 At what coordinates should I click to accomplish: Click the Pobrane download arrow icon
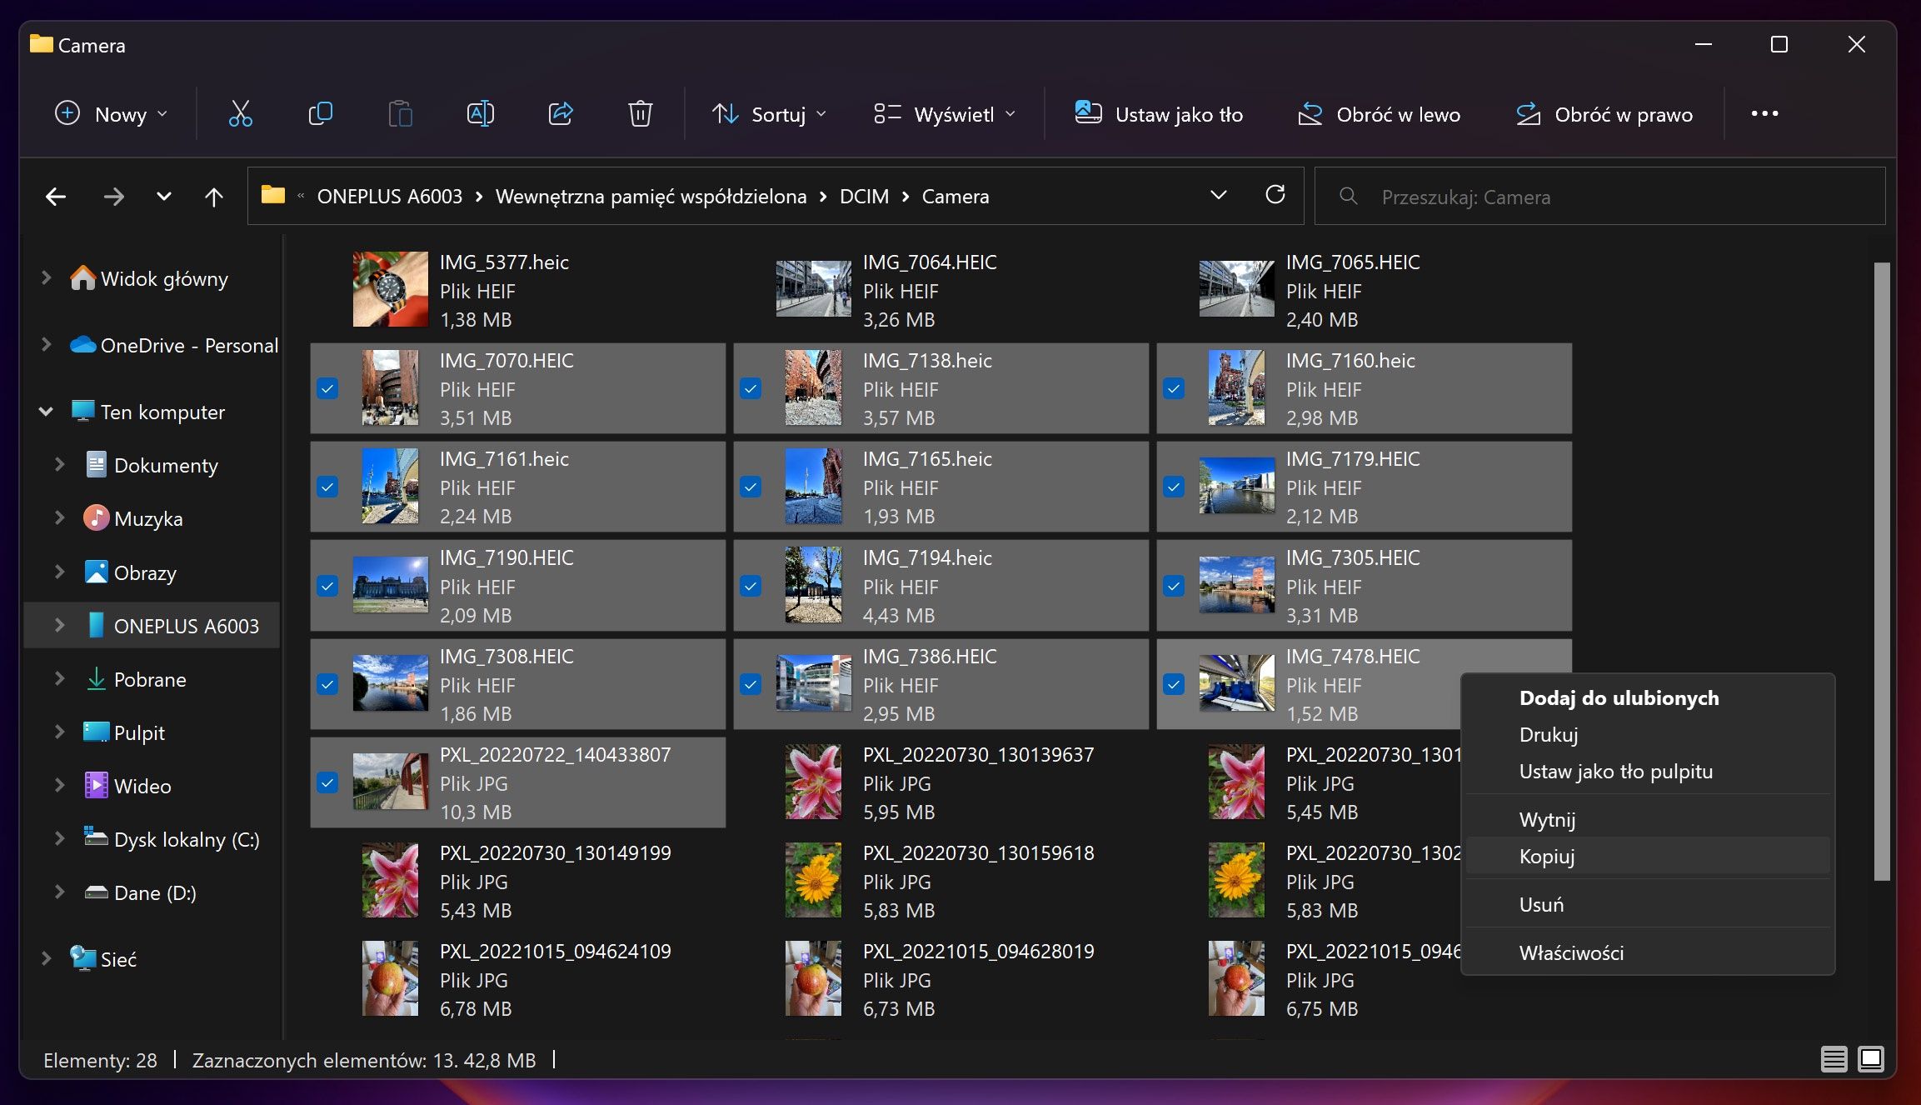pos(96,678)
